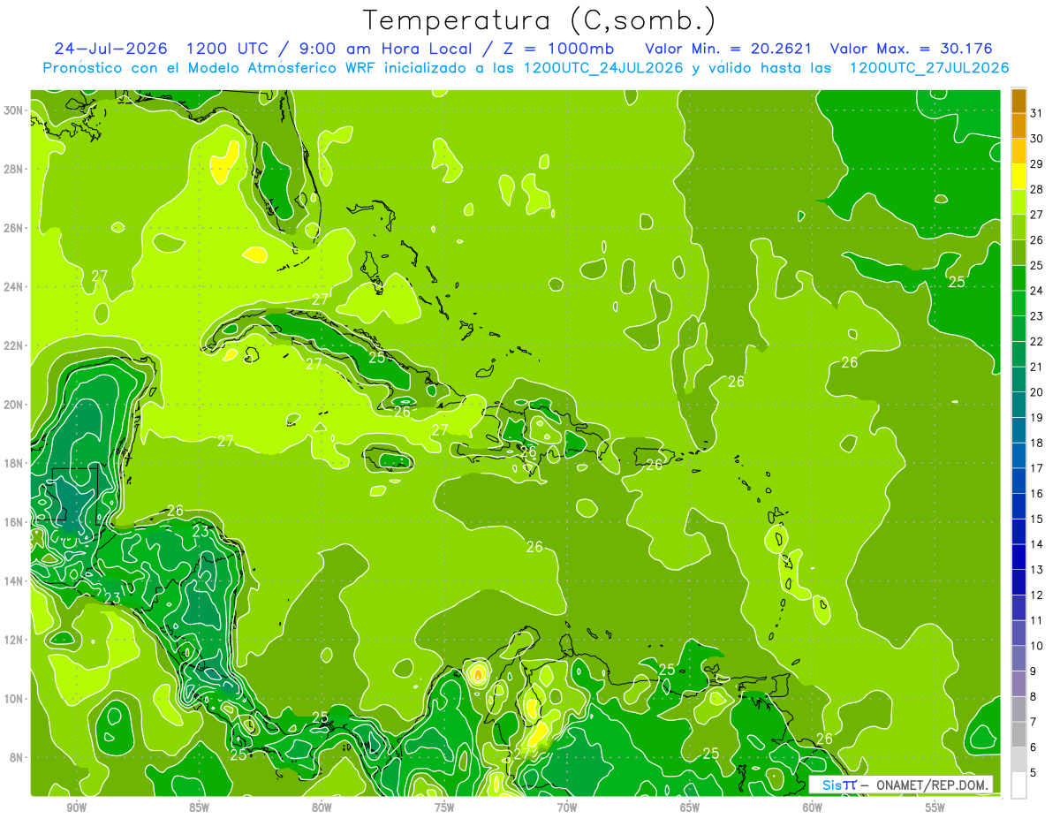Screen dimensions: 1060x819
Task: Click "Valor Min. = 20.2621" text
Action: pos(729,49)
